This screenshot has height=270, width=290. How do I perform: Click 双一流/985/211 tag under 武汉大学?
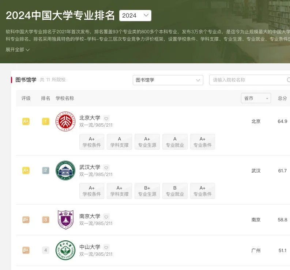pyautogui.click(x=96, y=174)
